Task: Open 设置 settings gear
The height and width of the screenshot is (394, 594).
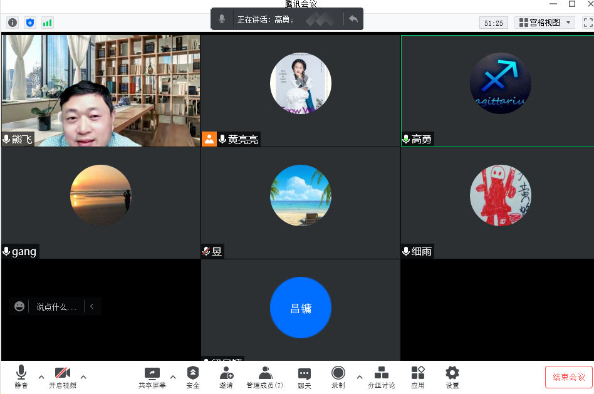Action: 452,377
